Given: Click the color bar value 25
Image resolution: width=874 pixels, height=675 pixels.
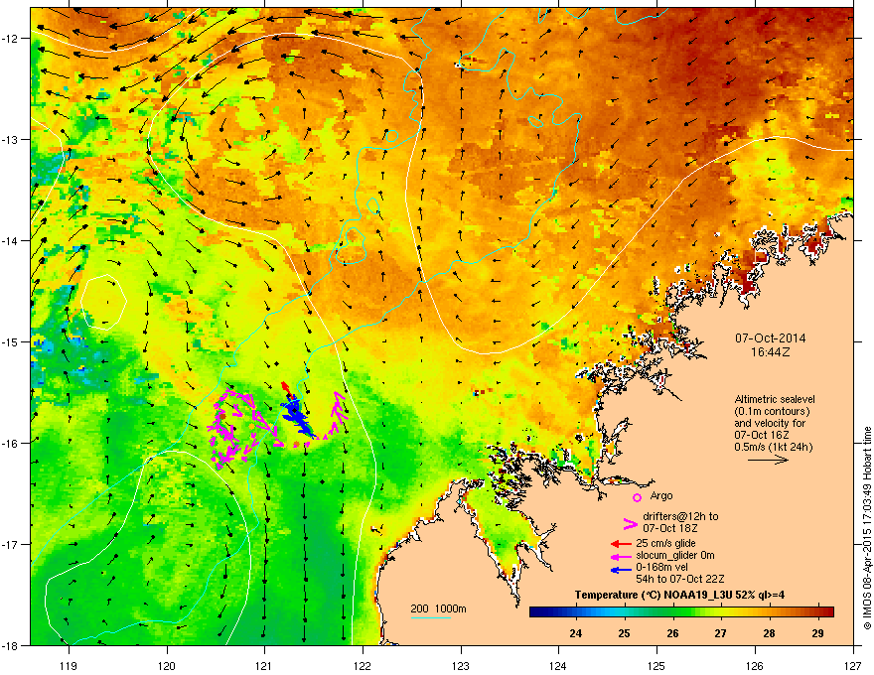Looking at the screenshot, I should click(625, 633).
